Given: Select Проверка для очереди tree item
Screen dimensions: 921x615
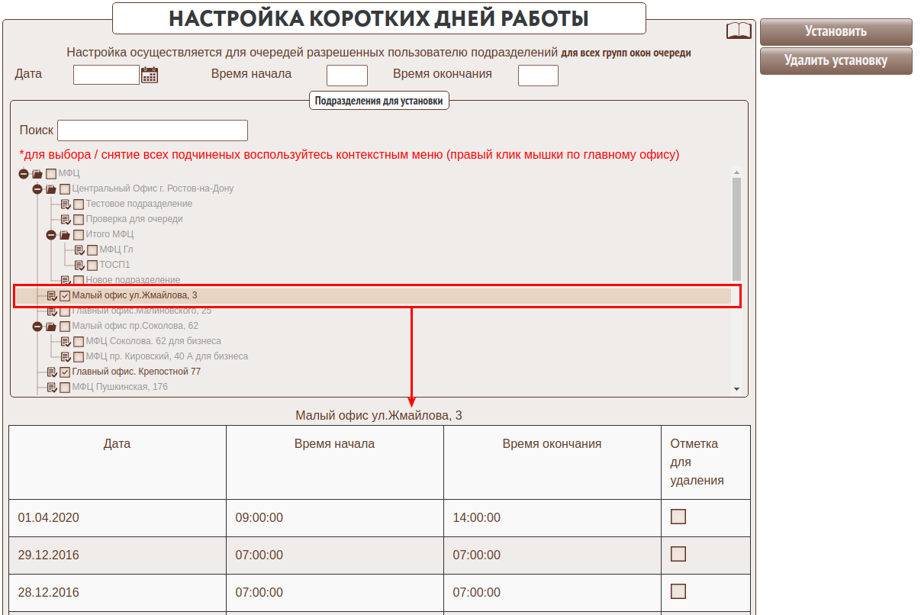Looking at the screenshot, I should tap(134, 220).
